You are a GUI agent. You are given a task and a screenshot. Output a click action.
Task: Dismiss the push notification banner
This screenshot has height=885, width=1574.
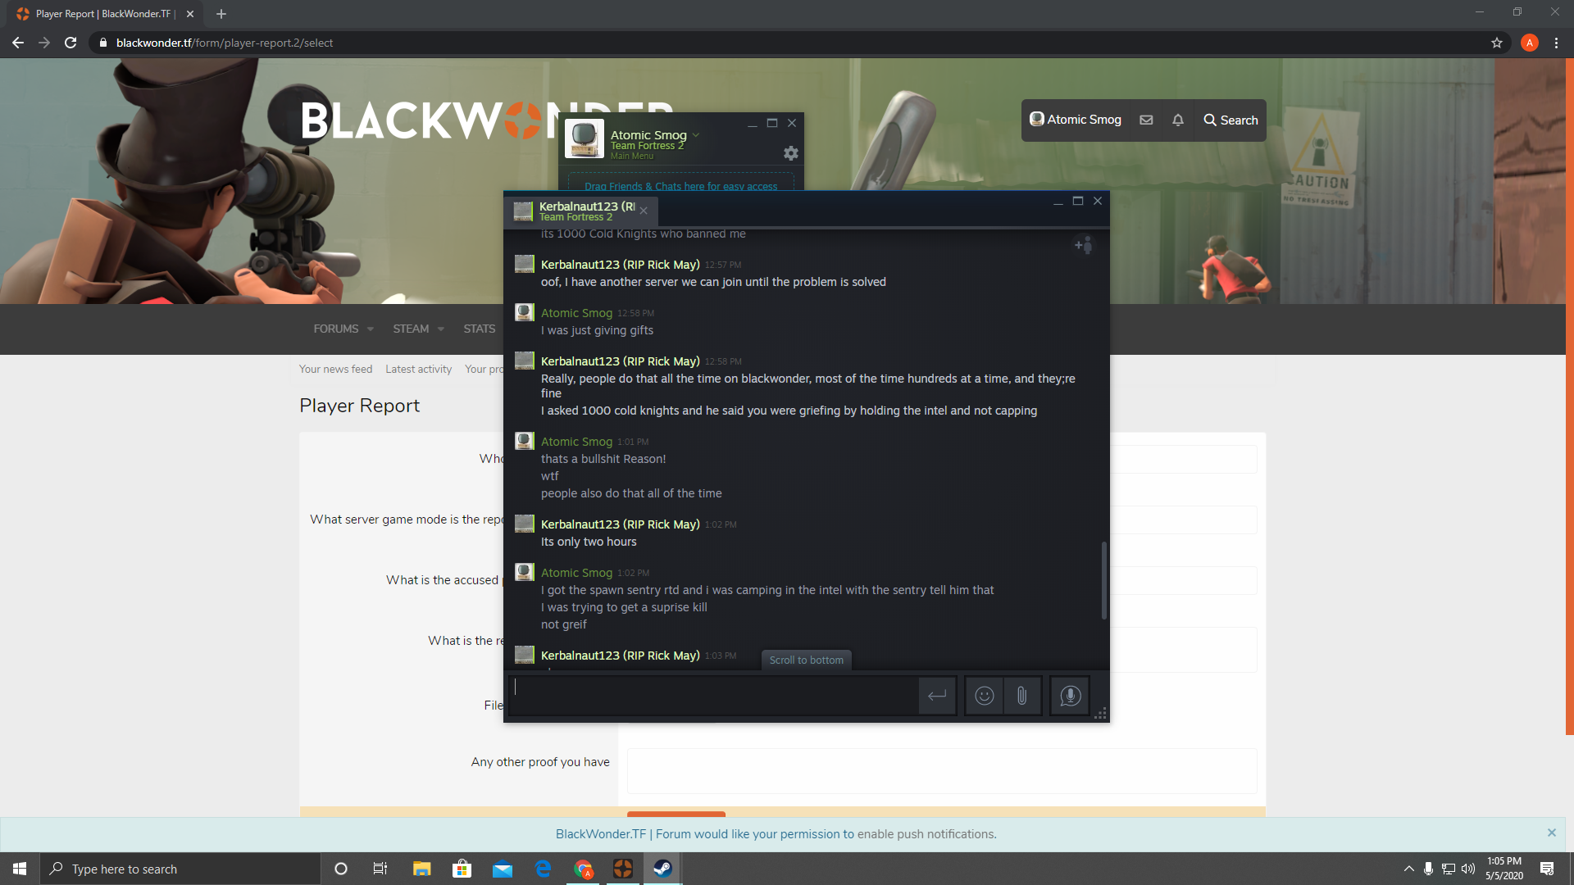tap(1551, 833)
